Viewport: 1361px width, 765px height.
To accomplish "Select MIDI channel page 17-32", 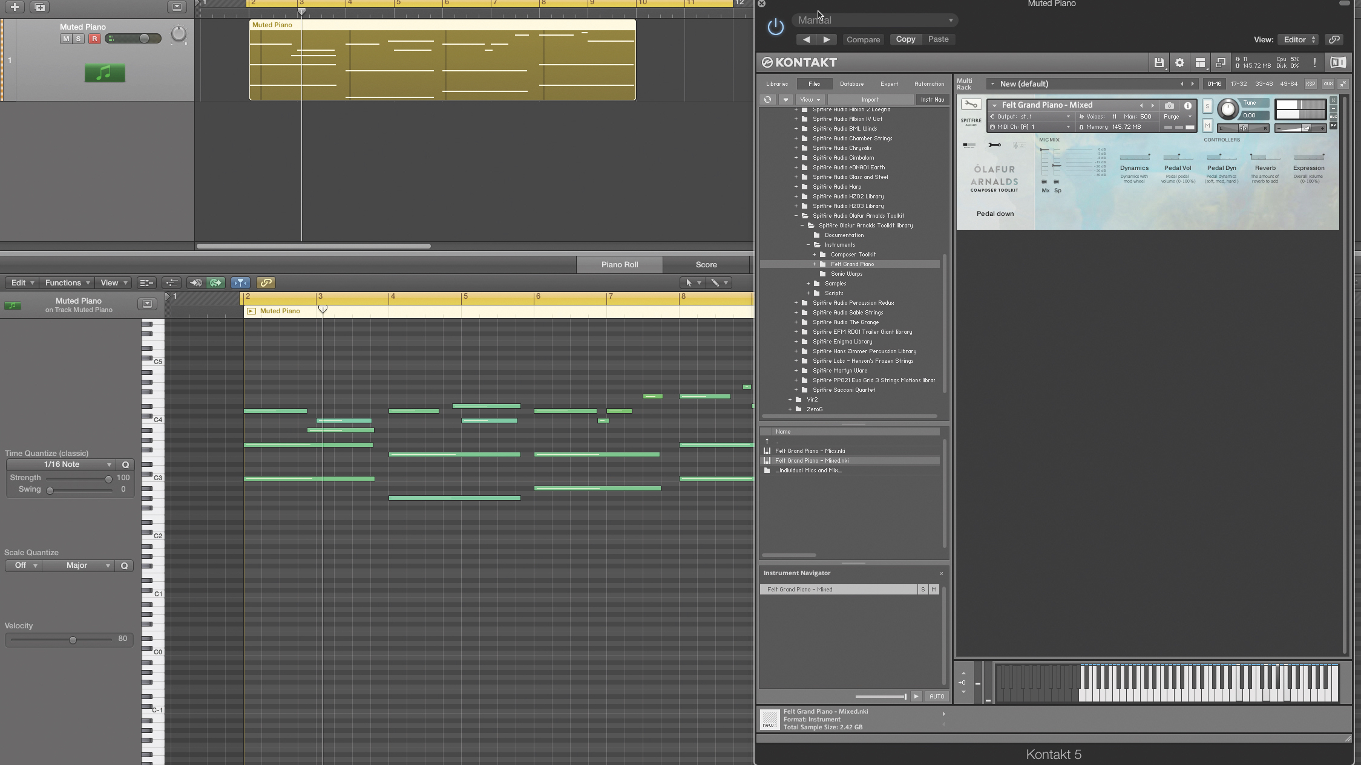I will click(1238, 84).
